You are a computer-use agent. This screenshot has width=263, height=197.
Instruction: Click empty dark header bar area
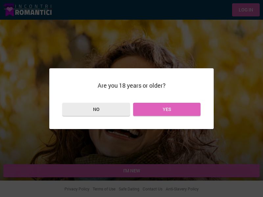coord(141,10)
